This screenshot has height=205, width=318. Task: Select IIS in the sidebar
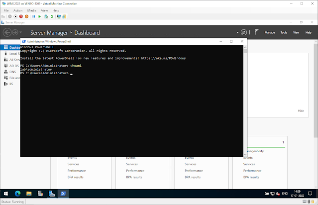[x=10, y=84]
